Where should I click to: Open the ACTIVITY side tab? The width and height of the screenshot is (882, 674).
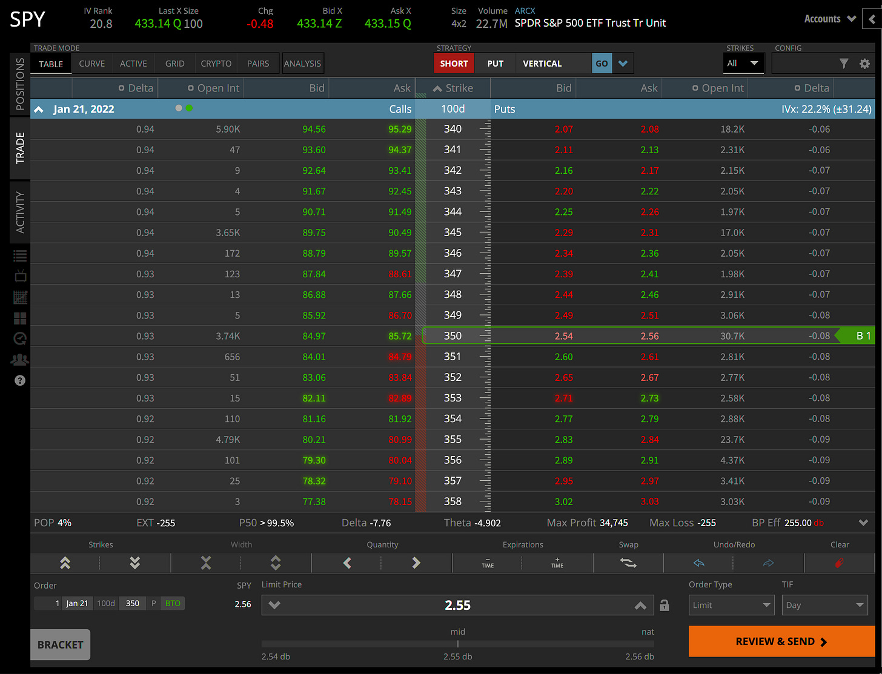[x=20, y=213]
